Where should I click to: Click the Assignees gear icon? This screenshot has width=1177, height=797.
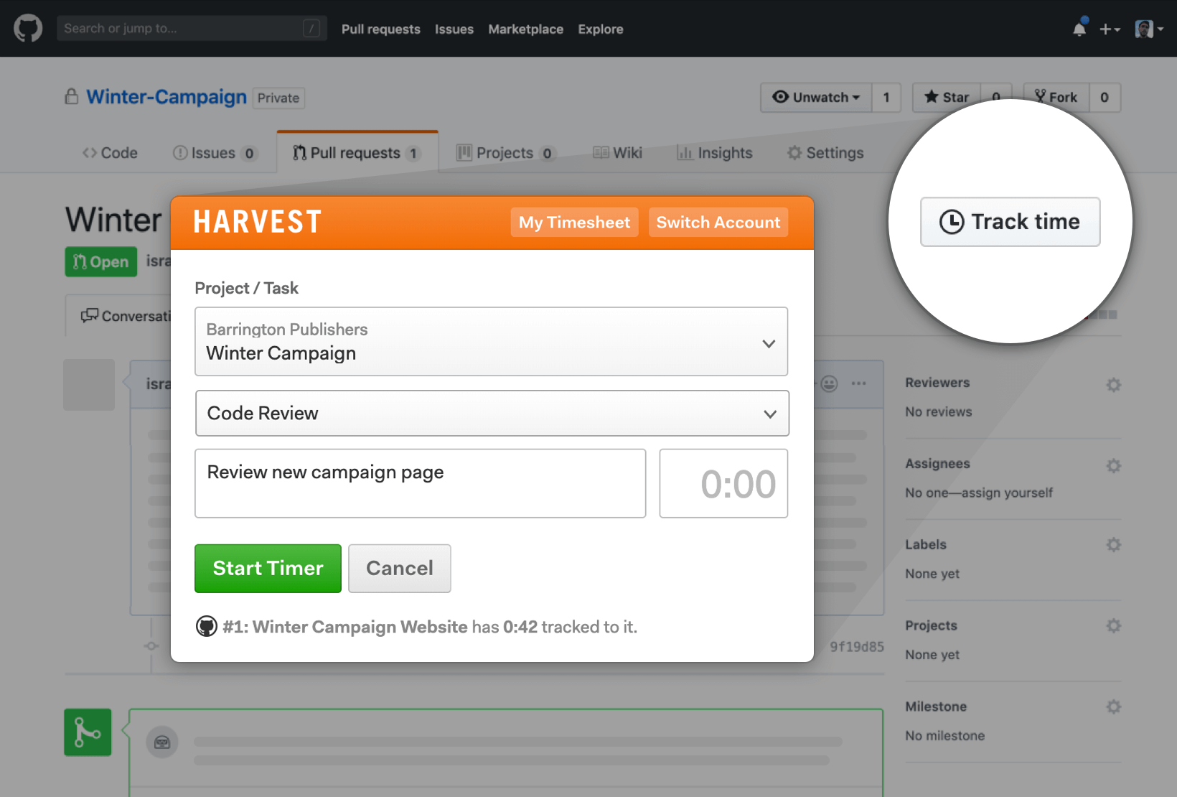point(1114,465)
